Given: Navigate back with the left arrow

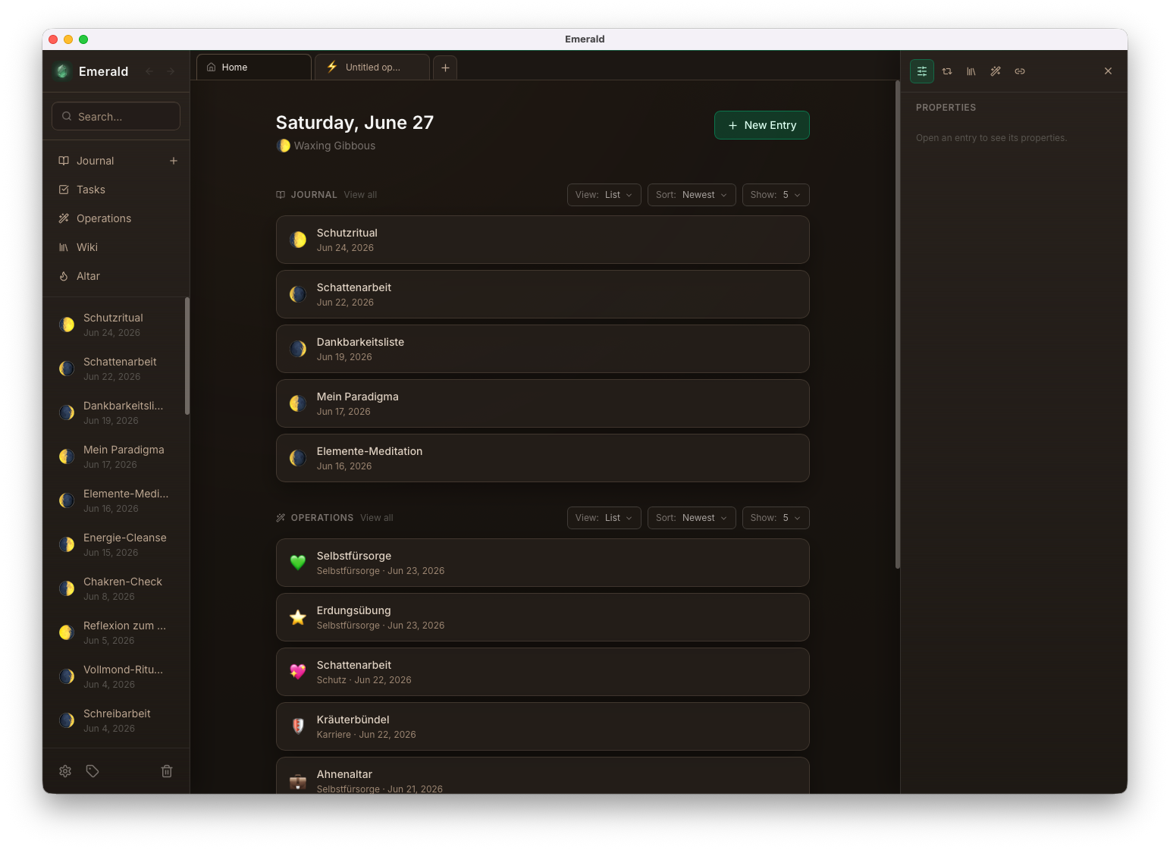Looking at the screenshot, I should click(149, 71).
